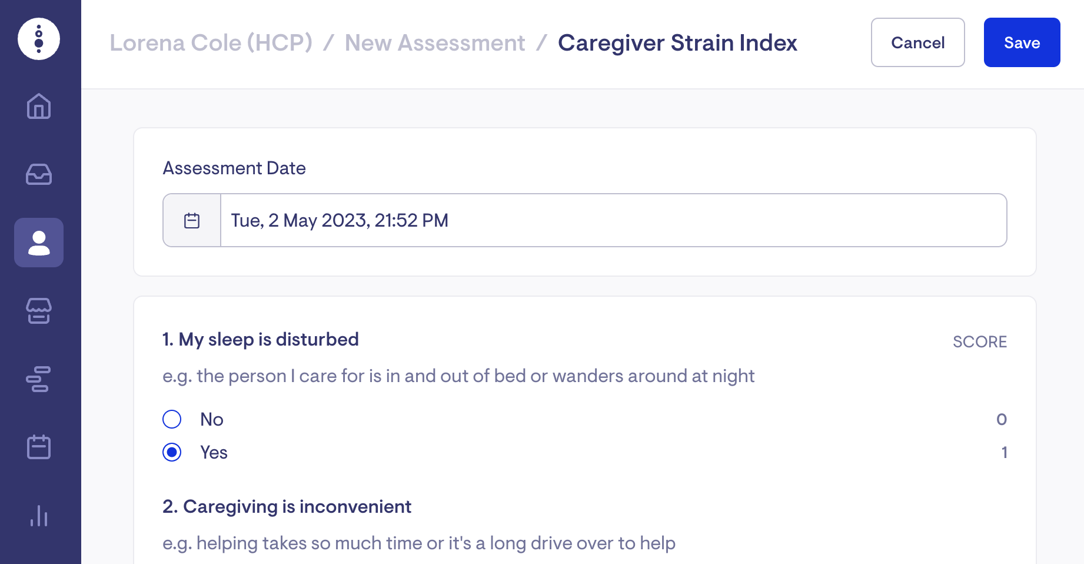Image resolution: width=1084 pixels, height=564 pixels.
Task: Open the Calendar icon in the sidebar
Action: [x=39, y=447]
